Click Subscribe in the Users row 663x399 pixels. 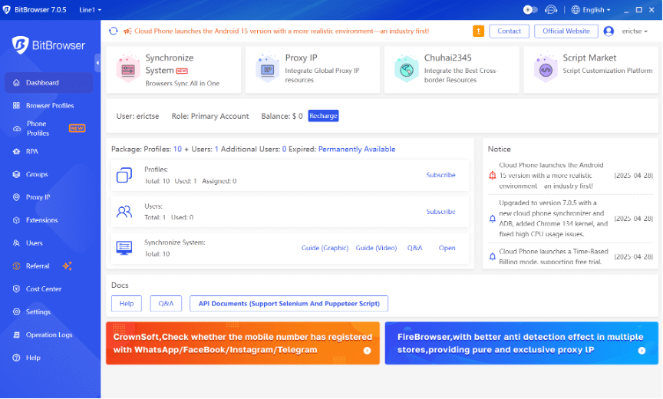coord(440,211)
